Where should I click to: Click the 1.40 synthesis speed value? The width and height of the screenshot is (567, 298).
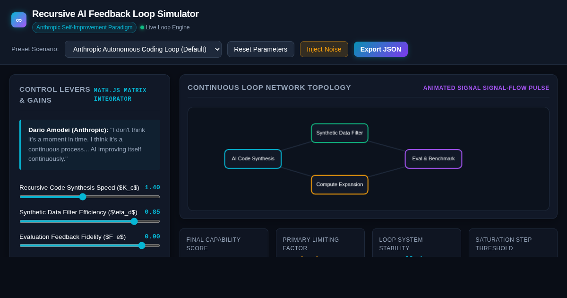152,187
